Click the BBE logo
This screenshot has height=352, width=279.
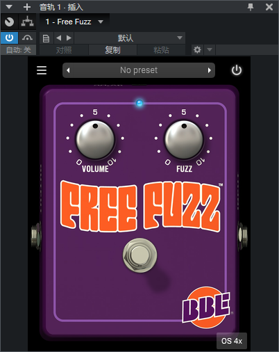tap(206, 307)
